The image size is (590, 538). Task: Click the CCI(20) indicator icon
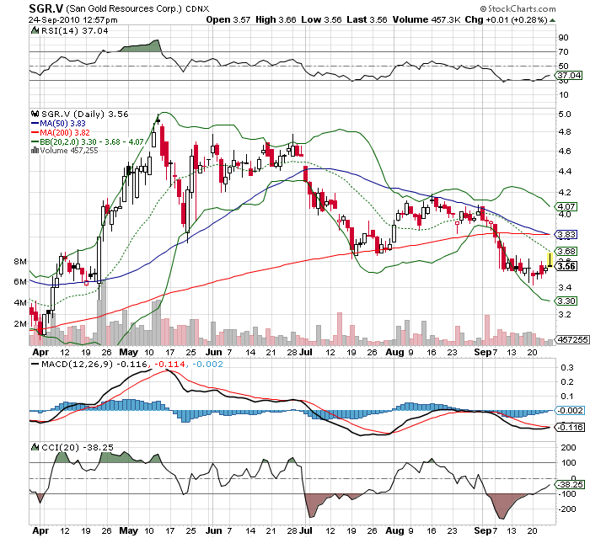(35, 447)
